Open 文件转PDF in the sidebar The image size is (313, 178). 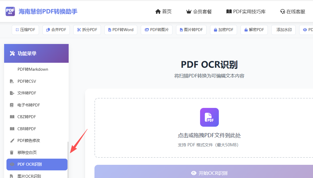point(36,93)
